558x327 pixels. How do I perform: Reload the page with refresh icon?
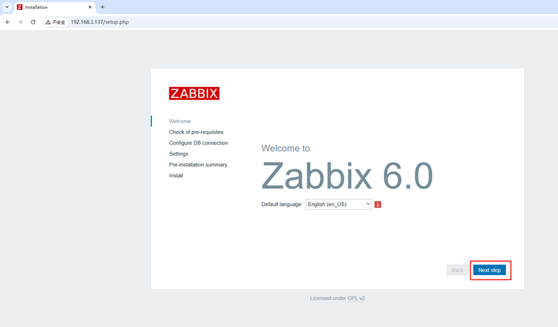[33, 22]
